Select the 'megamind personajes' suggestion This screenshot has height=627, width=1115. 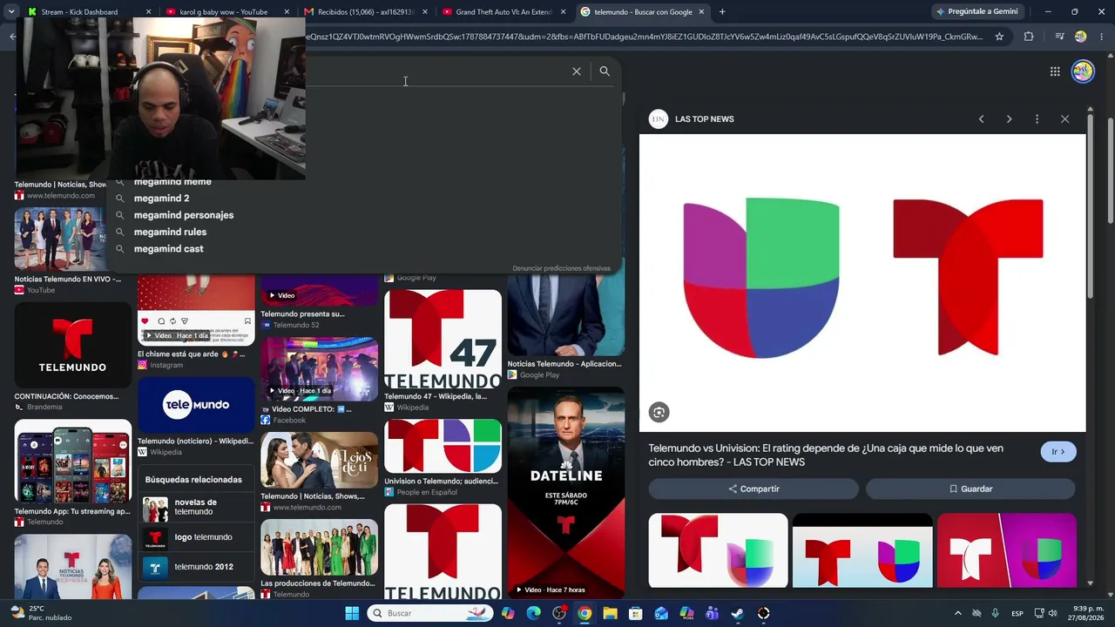point(184,215)
